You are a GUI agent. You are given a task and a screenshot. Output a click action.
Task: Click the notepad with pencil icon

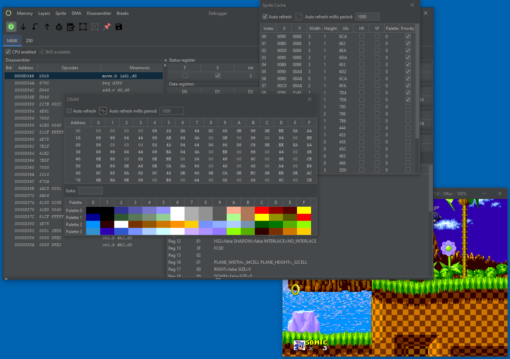click(71, 27)
